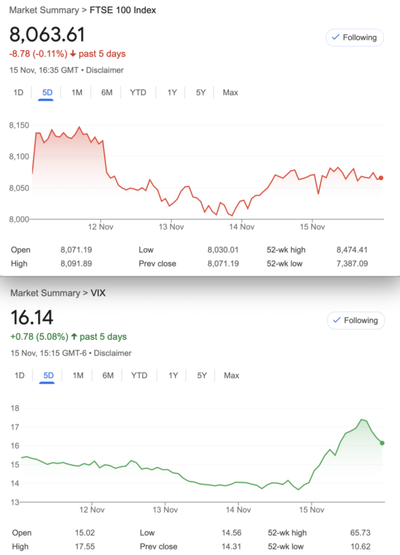
Task: Click the VIX value 16.14
Action: click(x=32, y=317)
